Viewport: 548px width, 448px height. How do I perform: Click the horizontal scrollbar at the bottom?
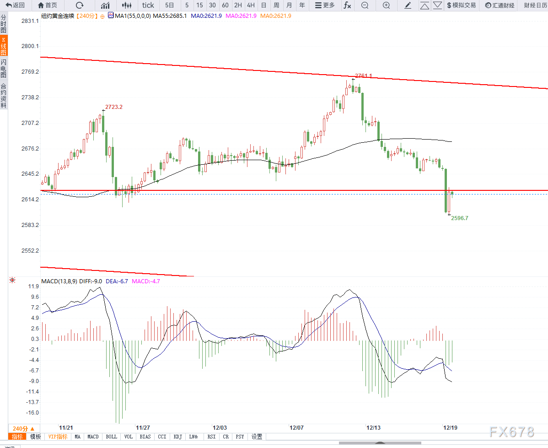click(x=380, y=443)
